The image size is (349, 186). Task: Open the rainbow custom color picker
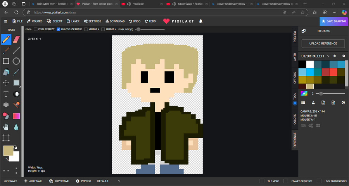[x=304, y=93]
